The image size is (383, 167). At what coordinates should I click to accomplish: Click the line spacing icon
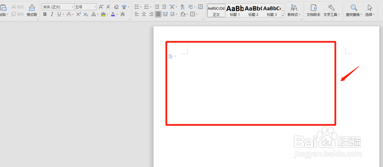click(172, 14)
